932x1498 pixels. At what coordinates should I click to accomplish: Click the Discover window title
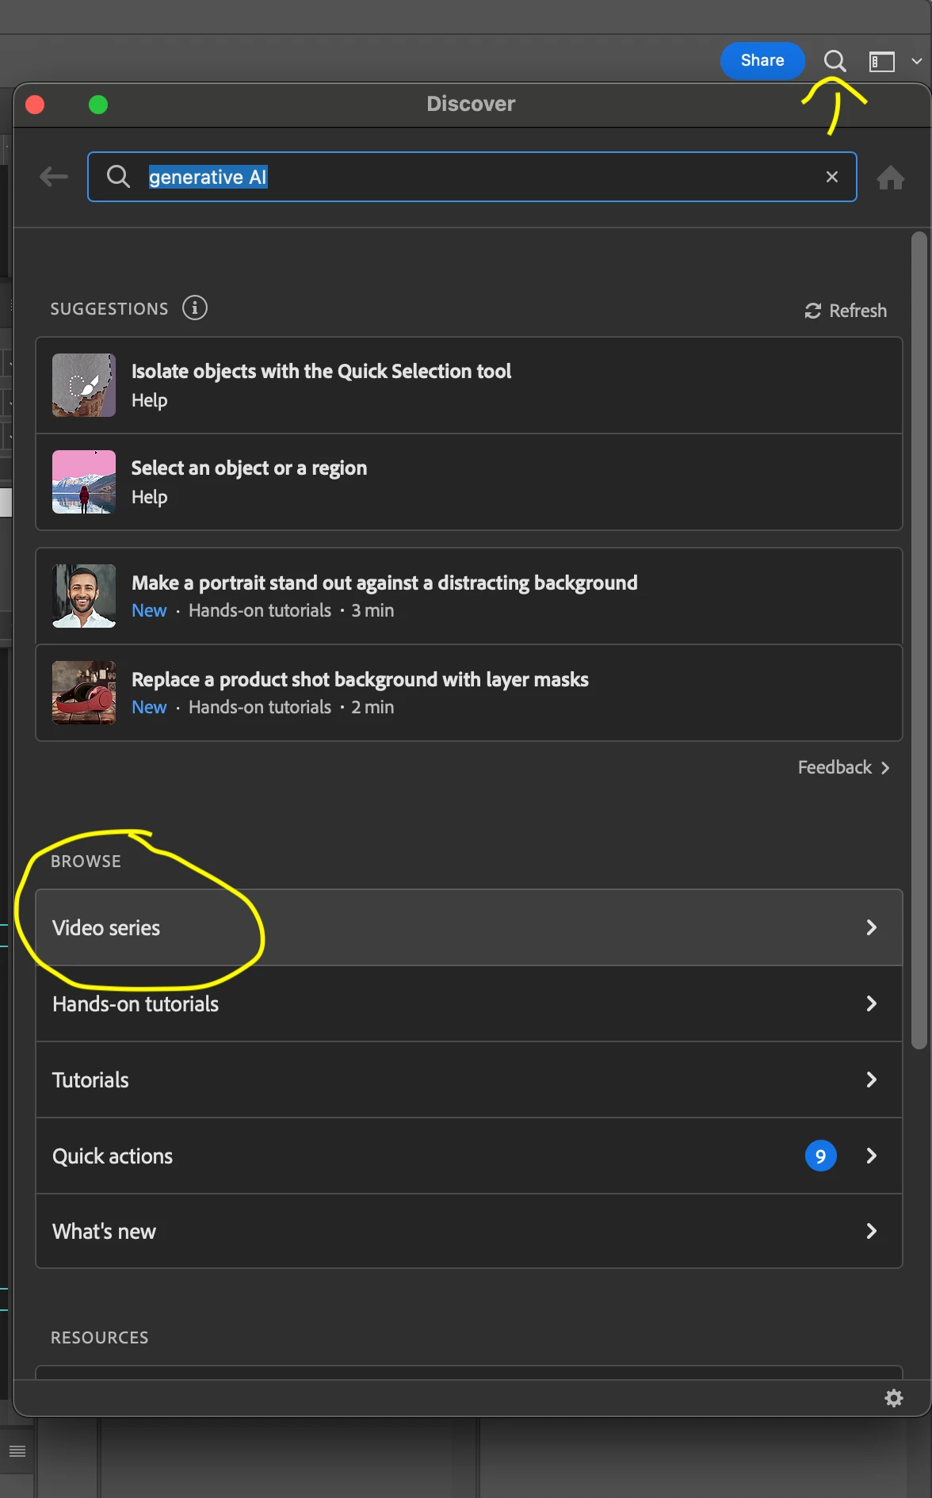[x=471, y=104]
